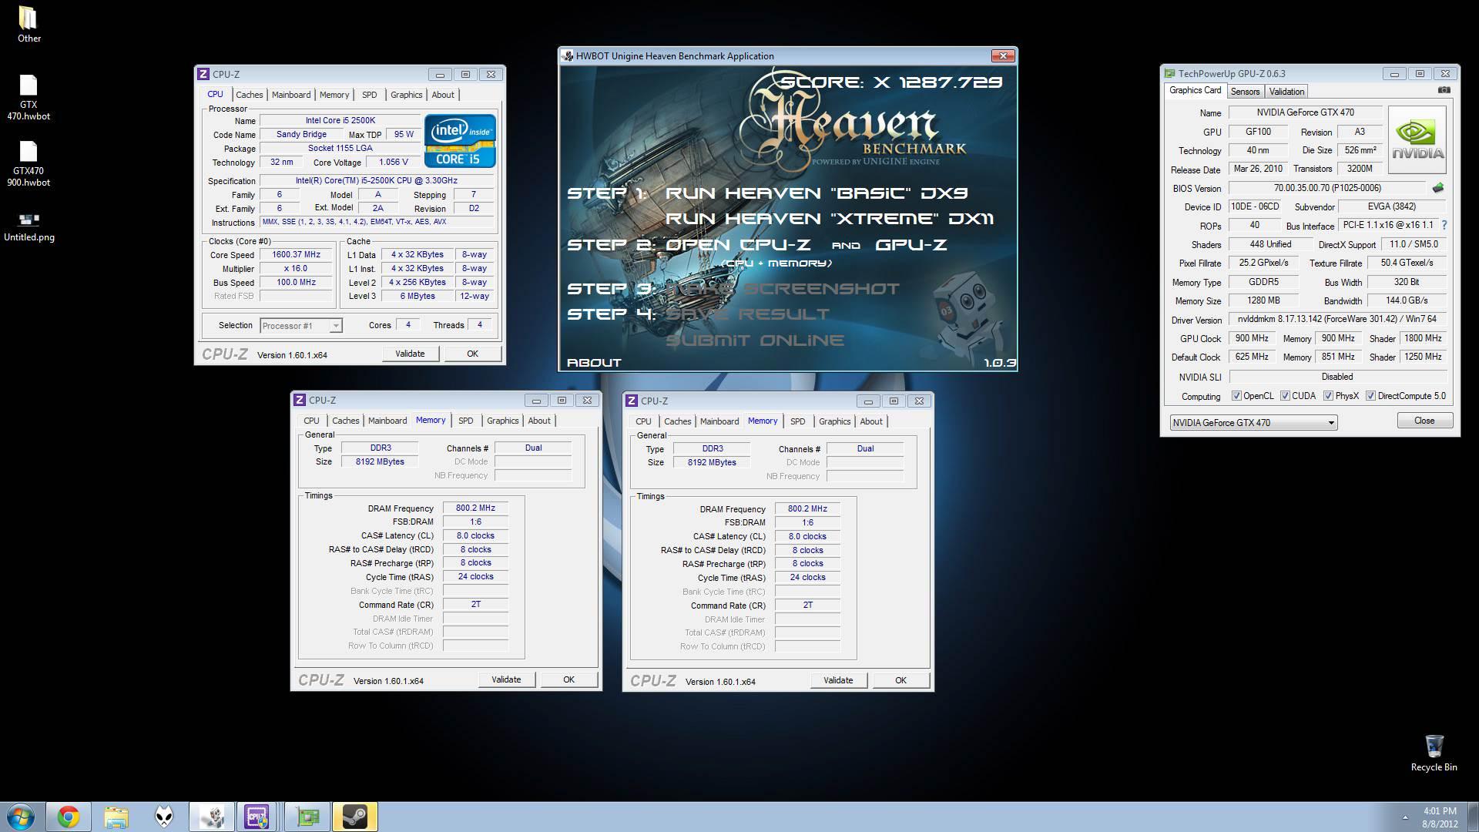Open the Other folder on desktop
Image resolution: width=1479 pixels, height=832 pixels.
coord(29,24)
